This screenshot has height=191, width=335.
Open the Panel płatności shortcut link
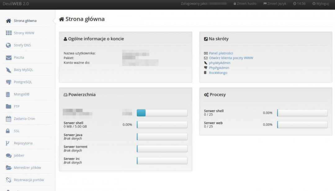coord(221,53)
